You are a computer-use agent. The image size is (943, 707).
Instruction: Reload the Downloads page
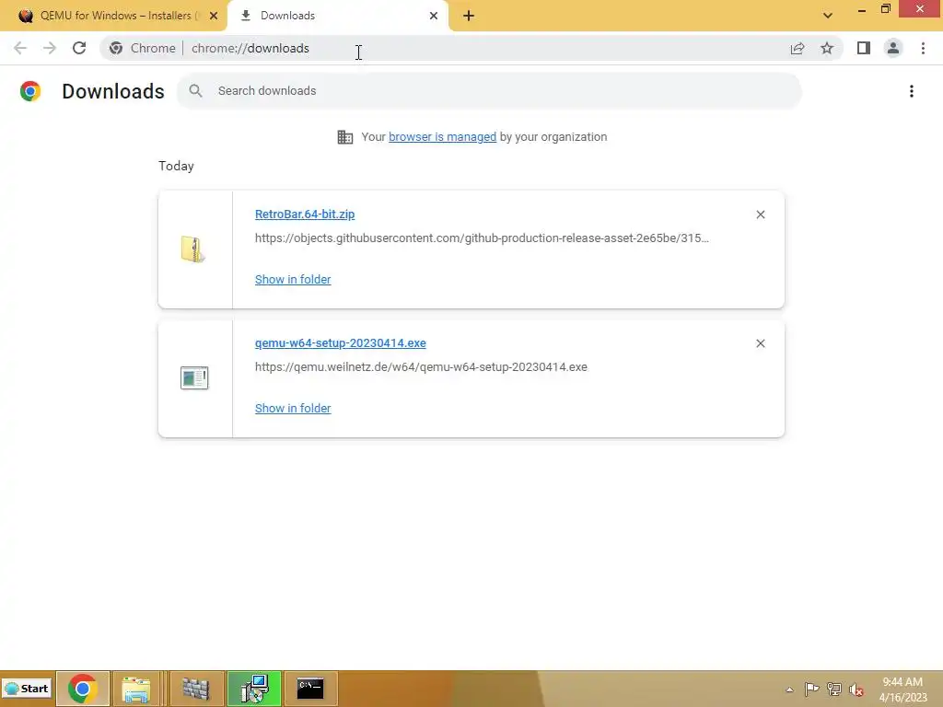coord(79,48)
